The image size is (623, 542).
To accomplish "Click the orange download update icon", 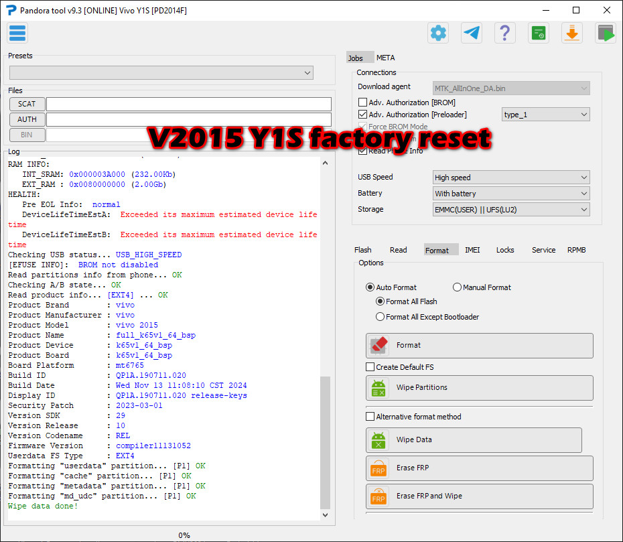I will coord(571,33).
